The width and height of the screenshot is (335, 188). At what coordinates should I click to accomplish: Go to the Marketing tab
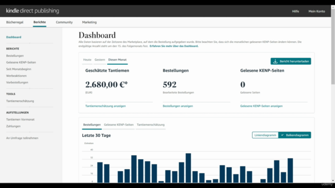90,22
